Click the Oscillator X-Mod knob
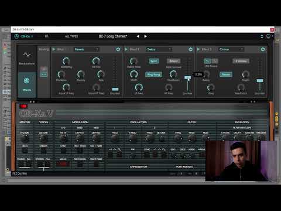The width and height of the screenshot is (281, 211). click(132, 138)
